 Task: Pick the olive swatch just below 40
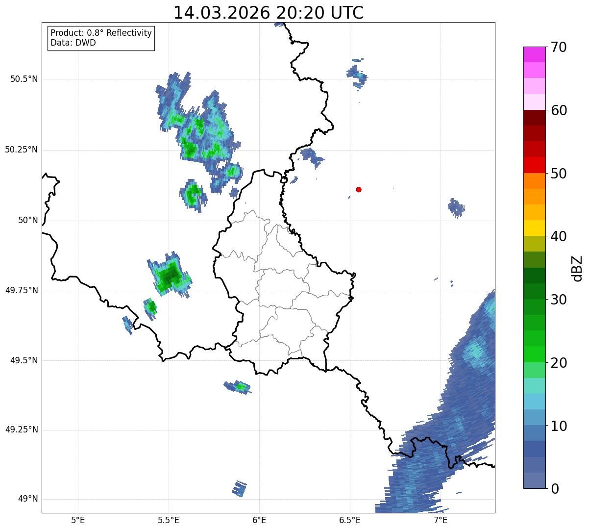534,244
